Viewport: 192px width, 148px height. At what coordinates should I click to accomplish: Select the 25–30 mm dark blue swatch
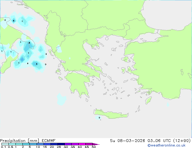click(x=61, y=144)
